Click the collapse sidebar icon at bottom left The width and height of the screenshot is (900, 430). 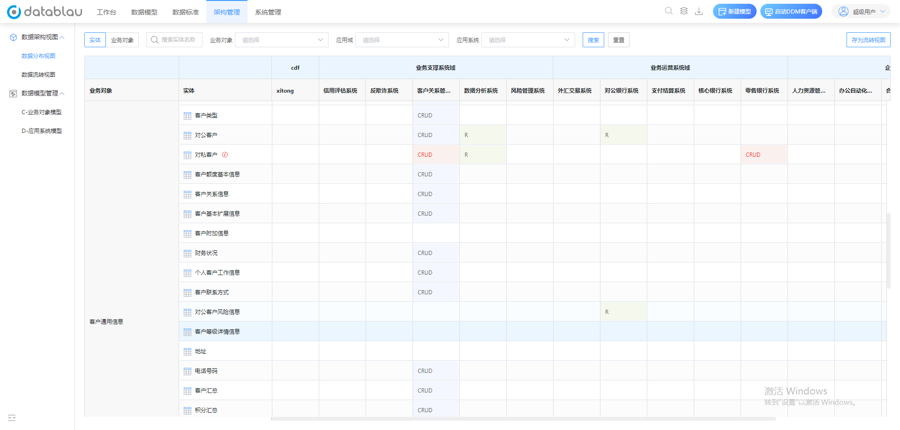pos(12,417)
